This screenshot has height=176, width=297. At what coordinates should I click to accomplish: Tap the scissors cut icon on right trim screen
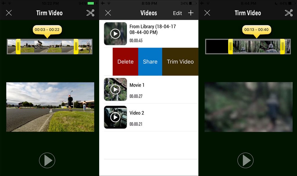pyautogui.click(x=289, y=13)
